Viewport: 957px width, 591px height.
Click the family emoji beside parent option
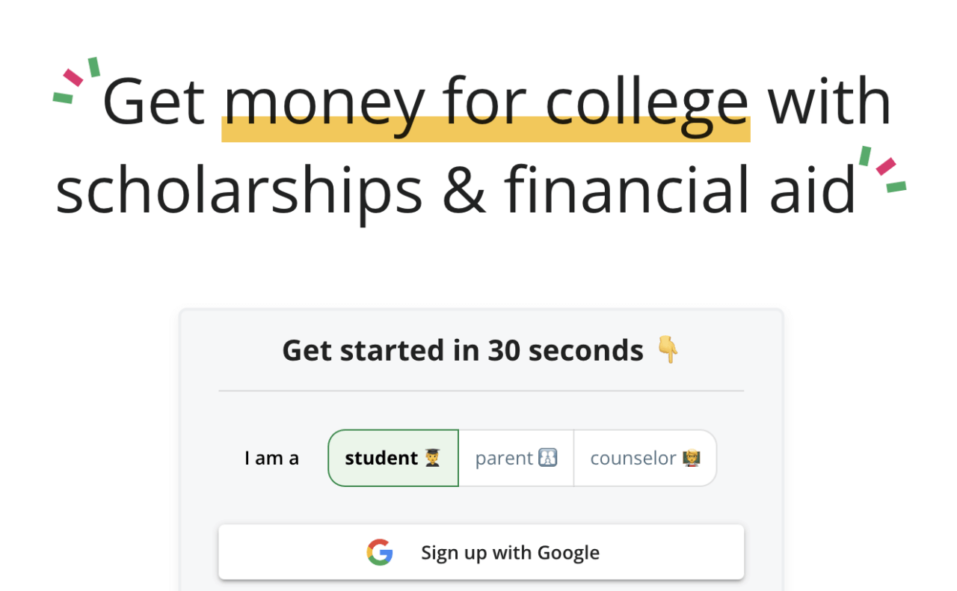click(x=547, y=457)
